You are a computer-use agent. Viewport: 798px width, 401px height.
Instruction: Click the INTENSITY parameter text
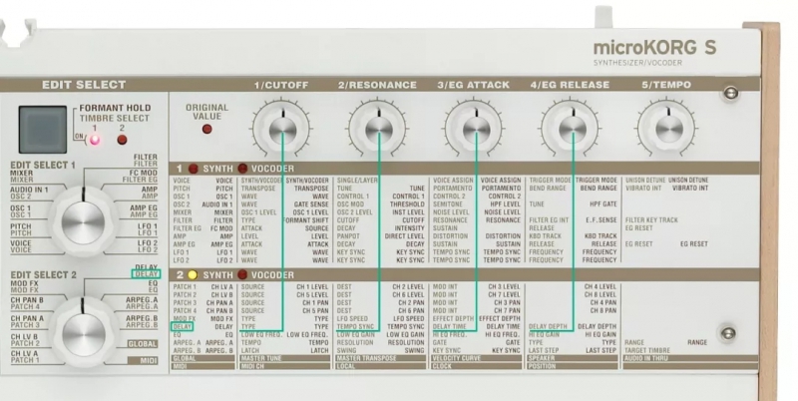pos(409,228)
